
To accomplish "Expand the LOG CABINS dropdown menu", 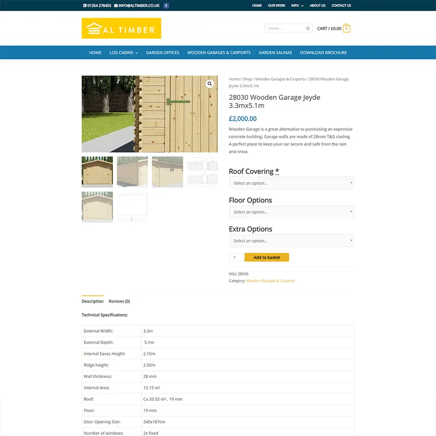I will (x=136, y=52).
